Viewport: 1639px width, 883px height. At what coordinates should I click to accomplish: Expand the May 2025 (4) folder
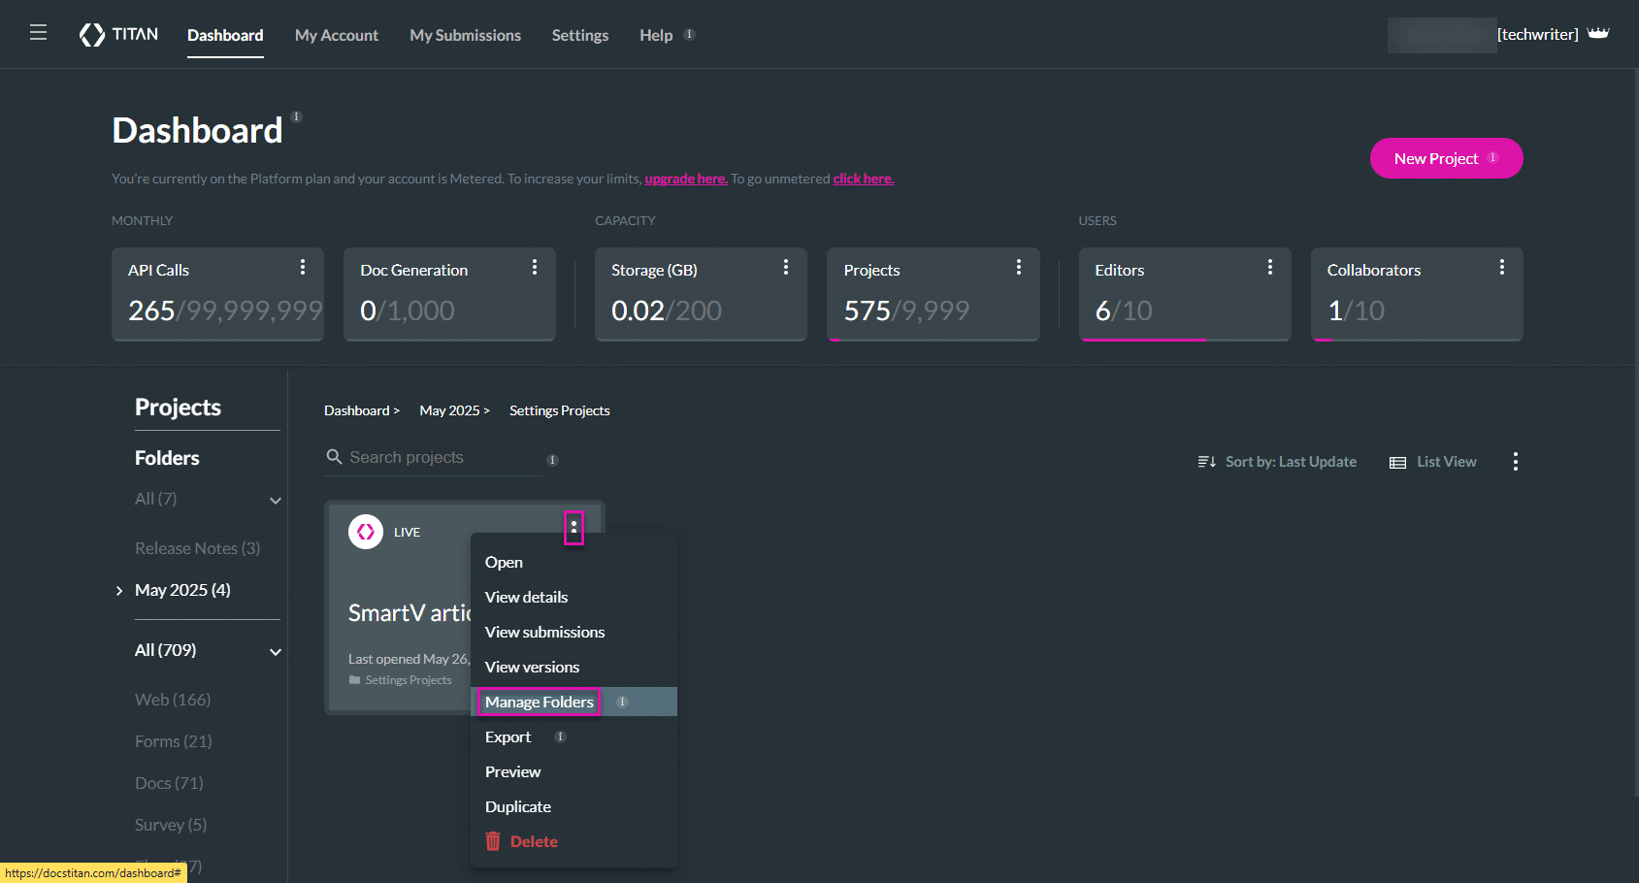119,591
